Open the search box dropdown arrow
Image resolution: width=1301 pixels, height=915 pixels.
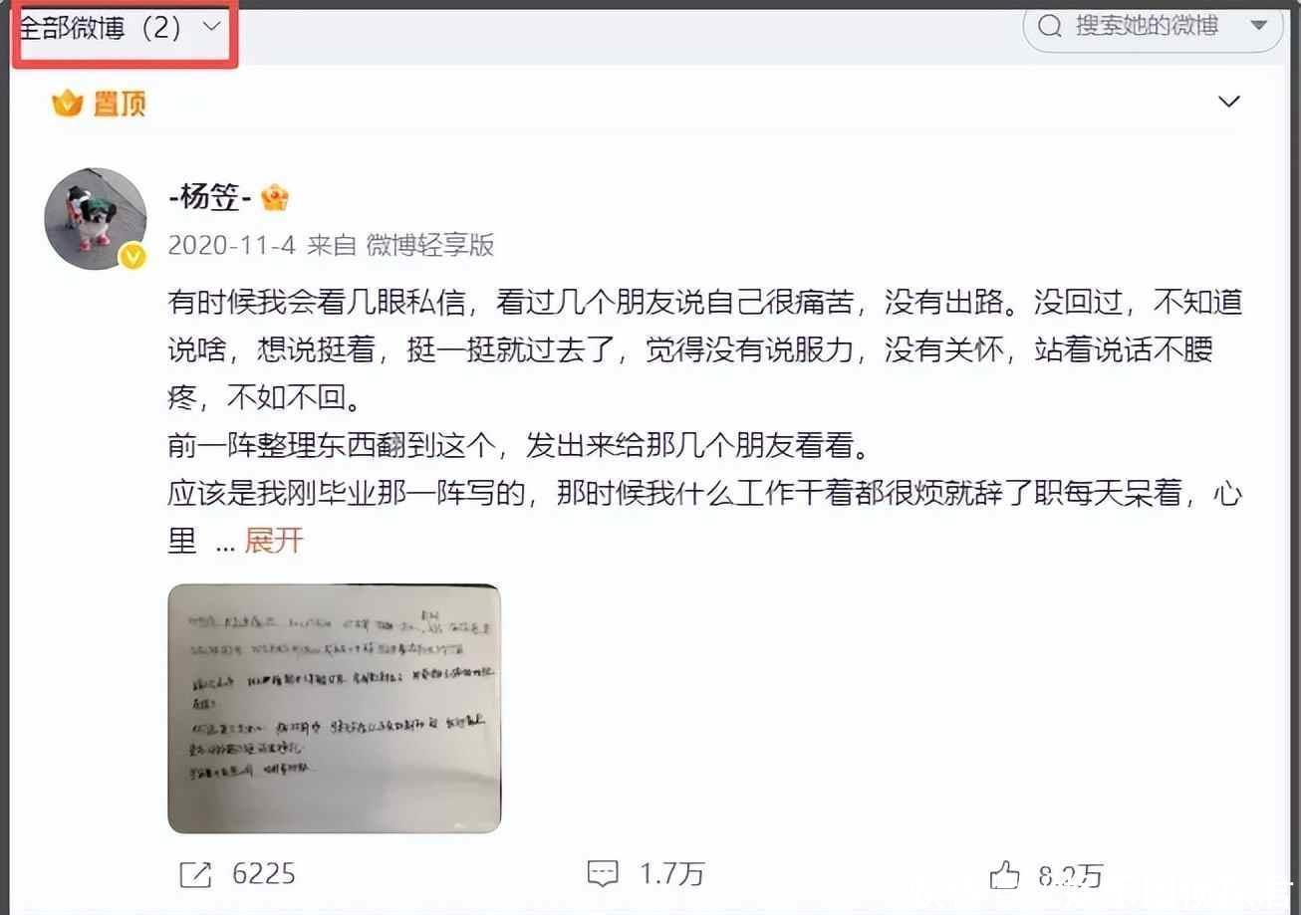[x=1259, y=26]
